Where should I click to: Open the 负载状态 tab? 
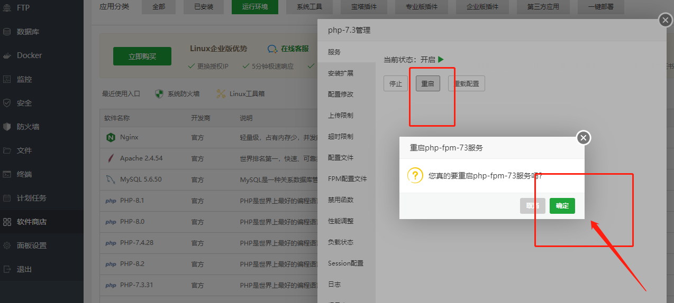click(347, 242)
